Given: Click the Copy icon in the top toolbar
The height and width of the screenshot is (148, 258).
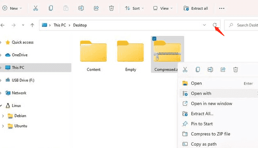Looking at the screenshot, I should click(x=51, y=8).
